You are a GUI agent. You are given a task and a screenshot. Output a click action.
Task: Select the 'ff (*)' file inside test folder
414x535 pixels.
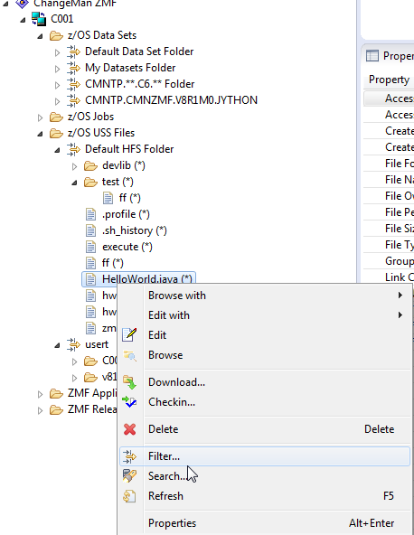[129, 198]
